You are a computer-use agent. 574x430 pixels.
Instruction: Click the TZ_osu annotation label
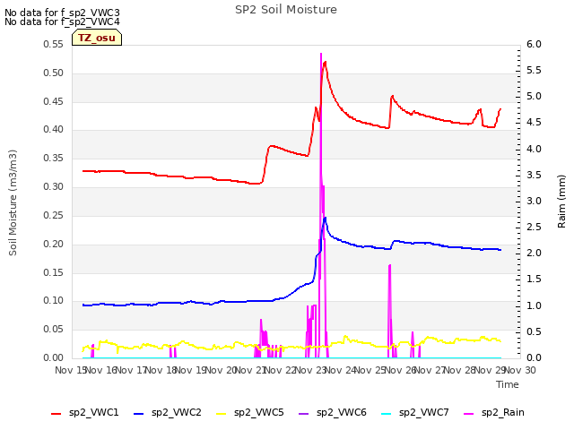pos(97,38)
